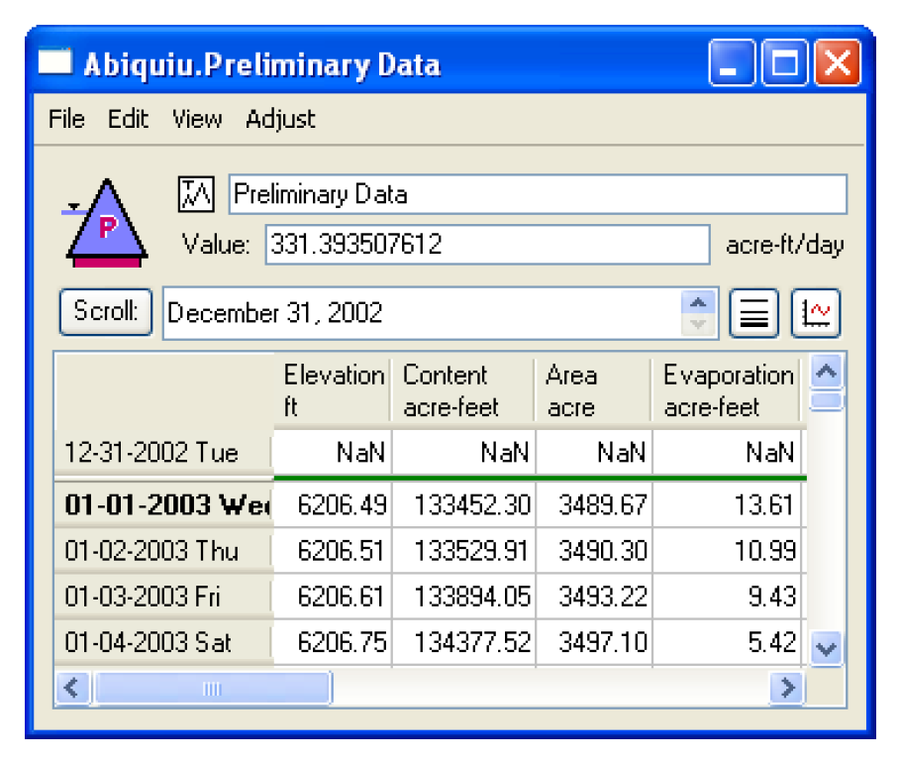Click the Value input field
The image size is (900, 764).
pos(487,245)
